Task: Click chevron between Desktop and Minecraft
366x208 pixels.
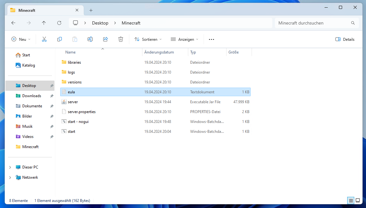Action: pyautogui.click(x=115, y=23)
